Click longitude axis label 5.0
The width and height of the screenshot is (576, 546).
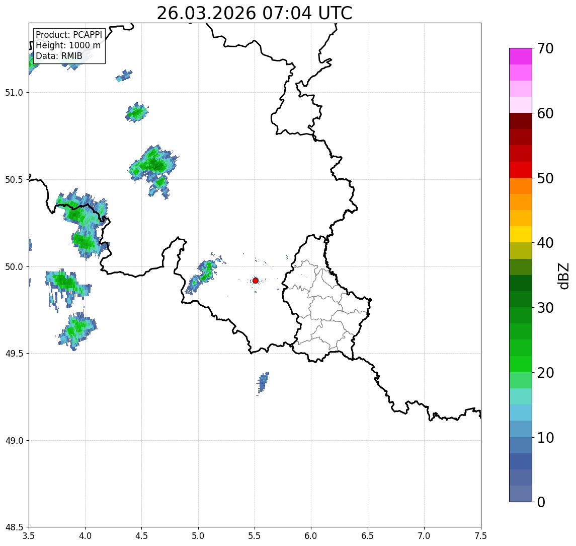click(x=198, y=536)
